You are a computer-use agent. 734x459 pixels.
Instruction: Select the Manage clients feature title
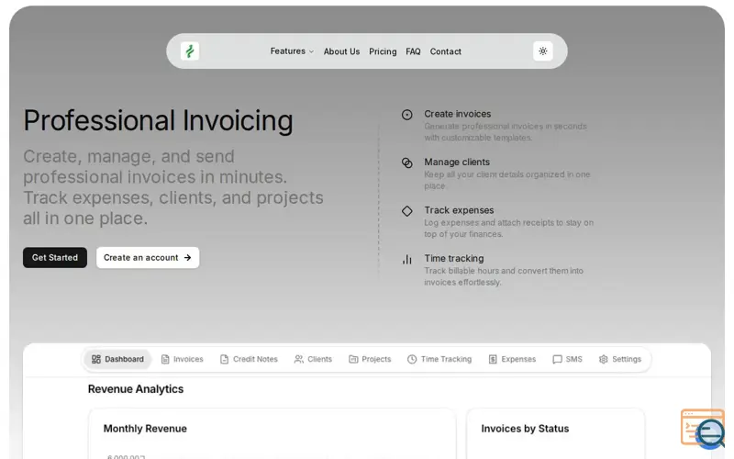[x=457, y=162]
